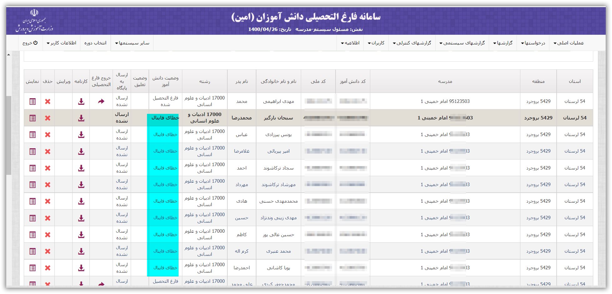The image size is (612, 294).
Task: Open the درخواستها dropdown menu
Action: (x=533, y=43)
